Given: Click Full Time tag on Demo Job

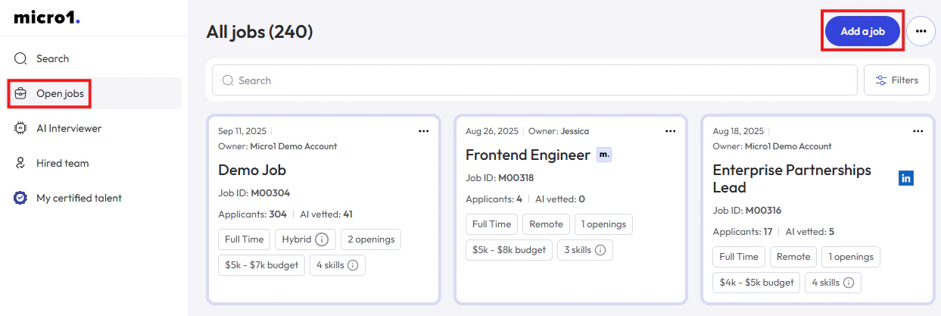Looking at the screenshot, I should (245, 239).
